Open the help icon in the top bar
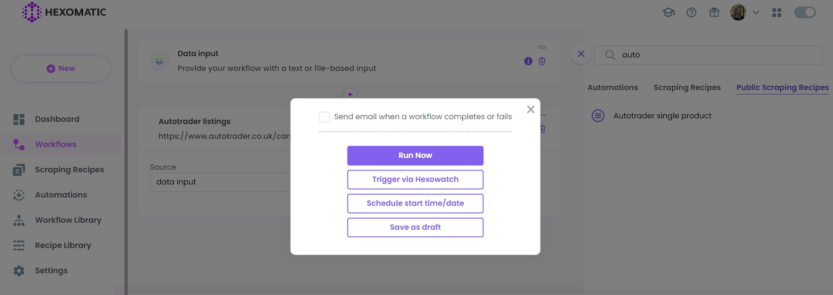The width and height of the screenshot is (833, 295). [691, 12]
